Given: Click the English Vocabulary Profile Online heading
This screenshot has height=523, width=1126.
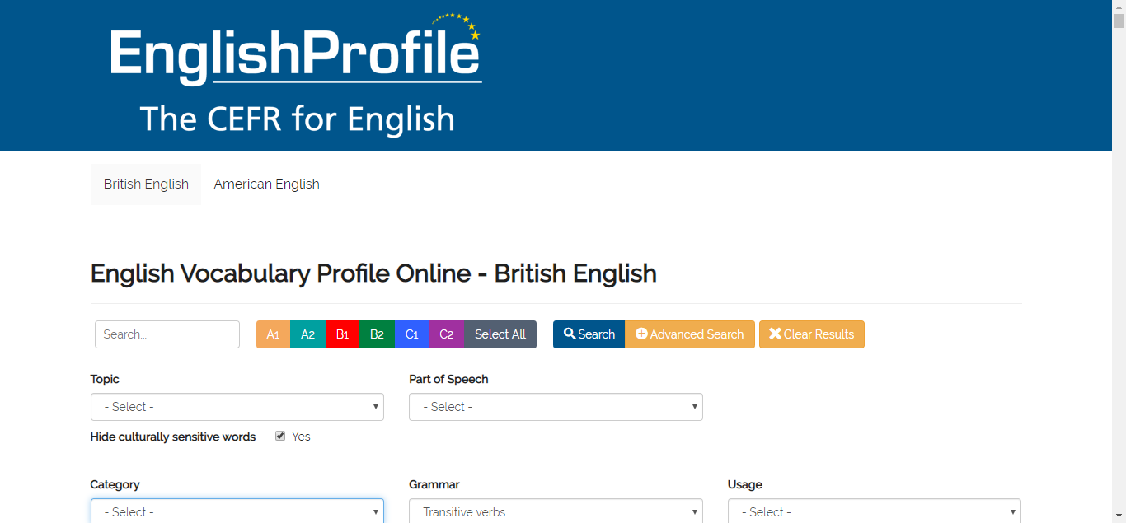Looking at the screenshot, I should (x=373, y=273).
